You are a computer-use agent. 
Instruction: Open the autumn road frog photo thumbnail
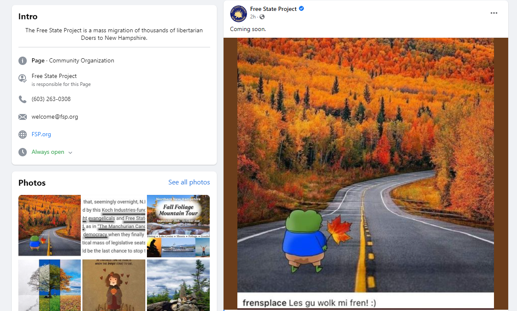[x=49, y=225]
